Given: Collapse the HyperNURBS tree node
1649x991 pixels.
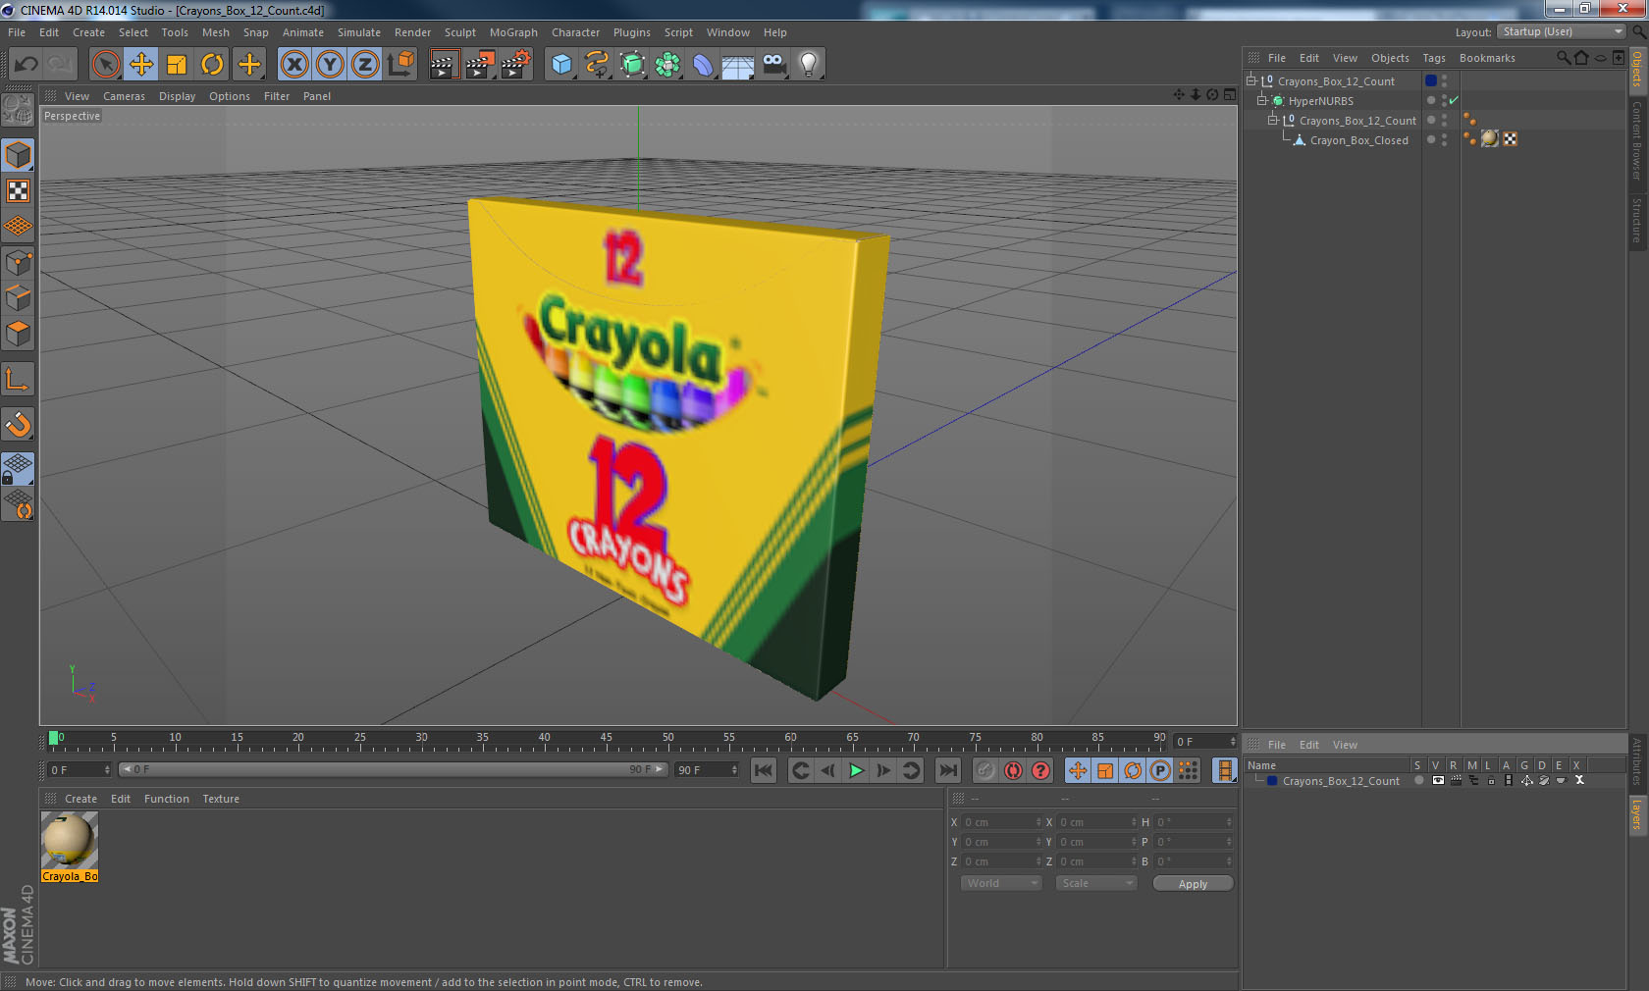Looking at the screenshot, I should click(1262, 100).
